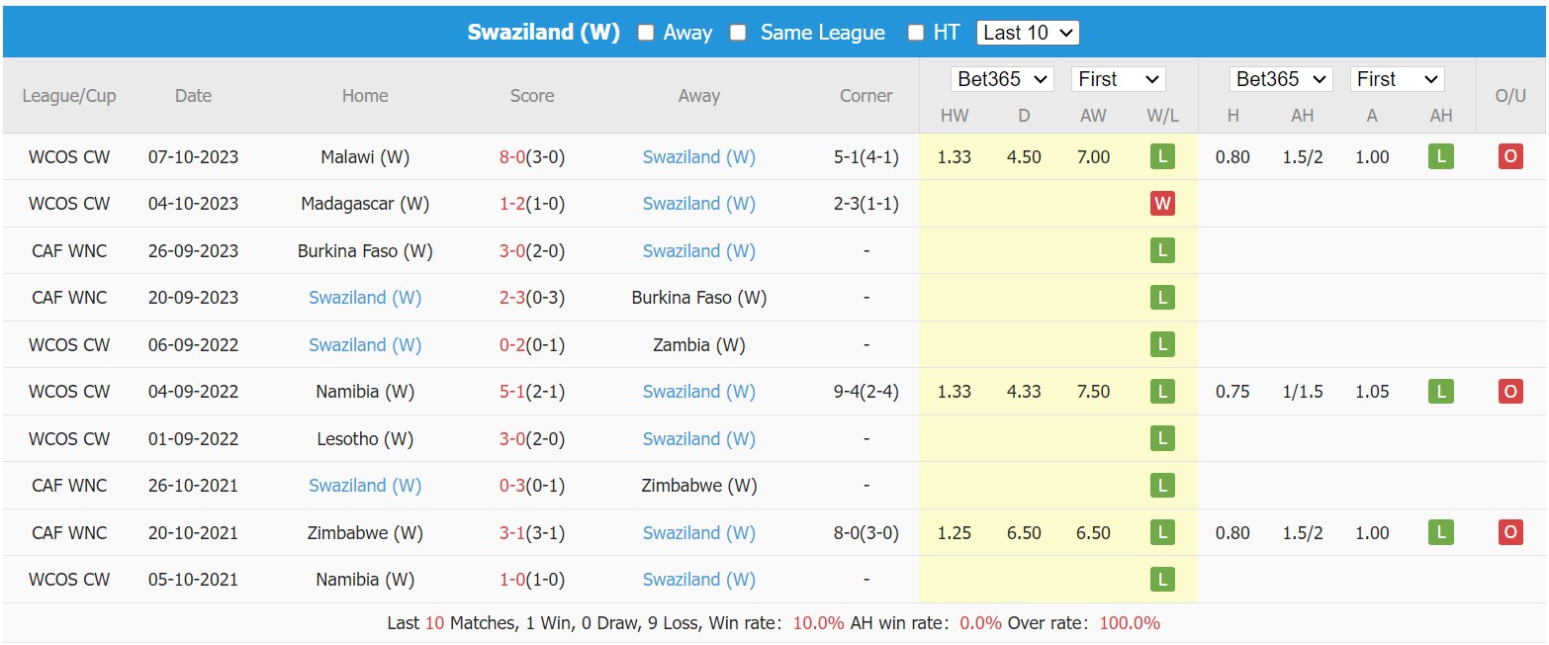Viewport: 1549px width, 645px height.
Task: Click the red W badge for Madagascar match
Action: click(1162, 203)
